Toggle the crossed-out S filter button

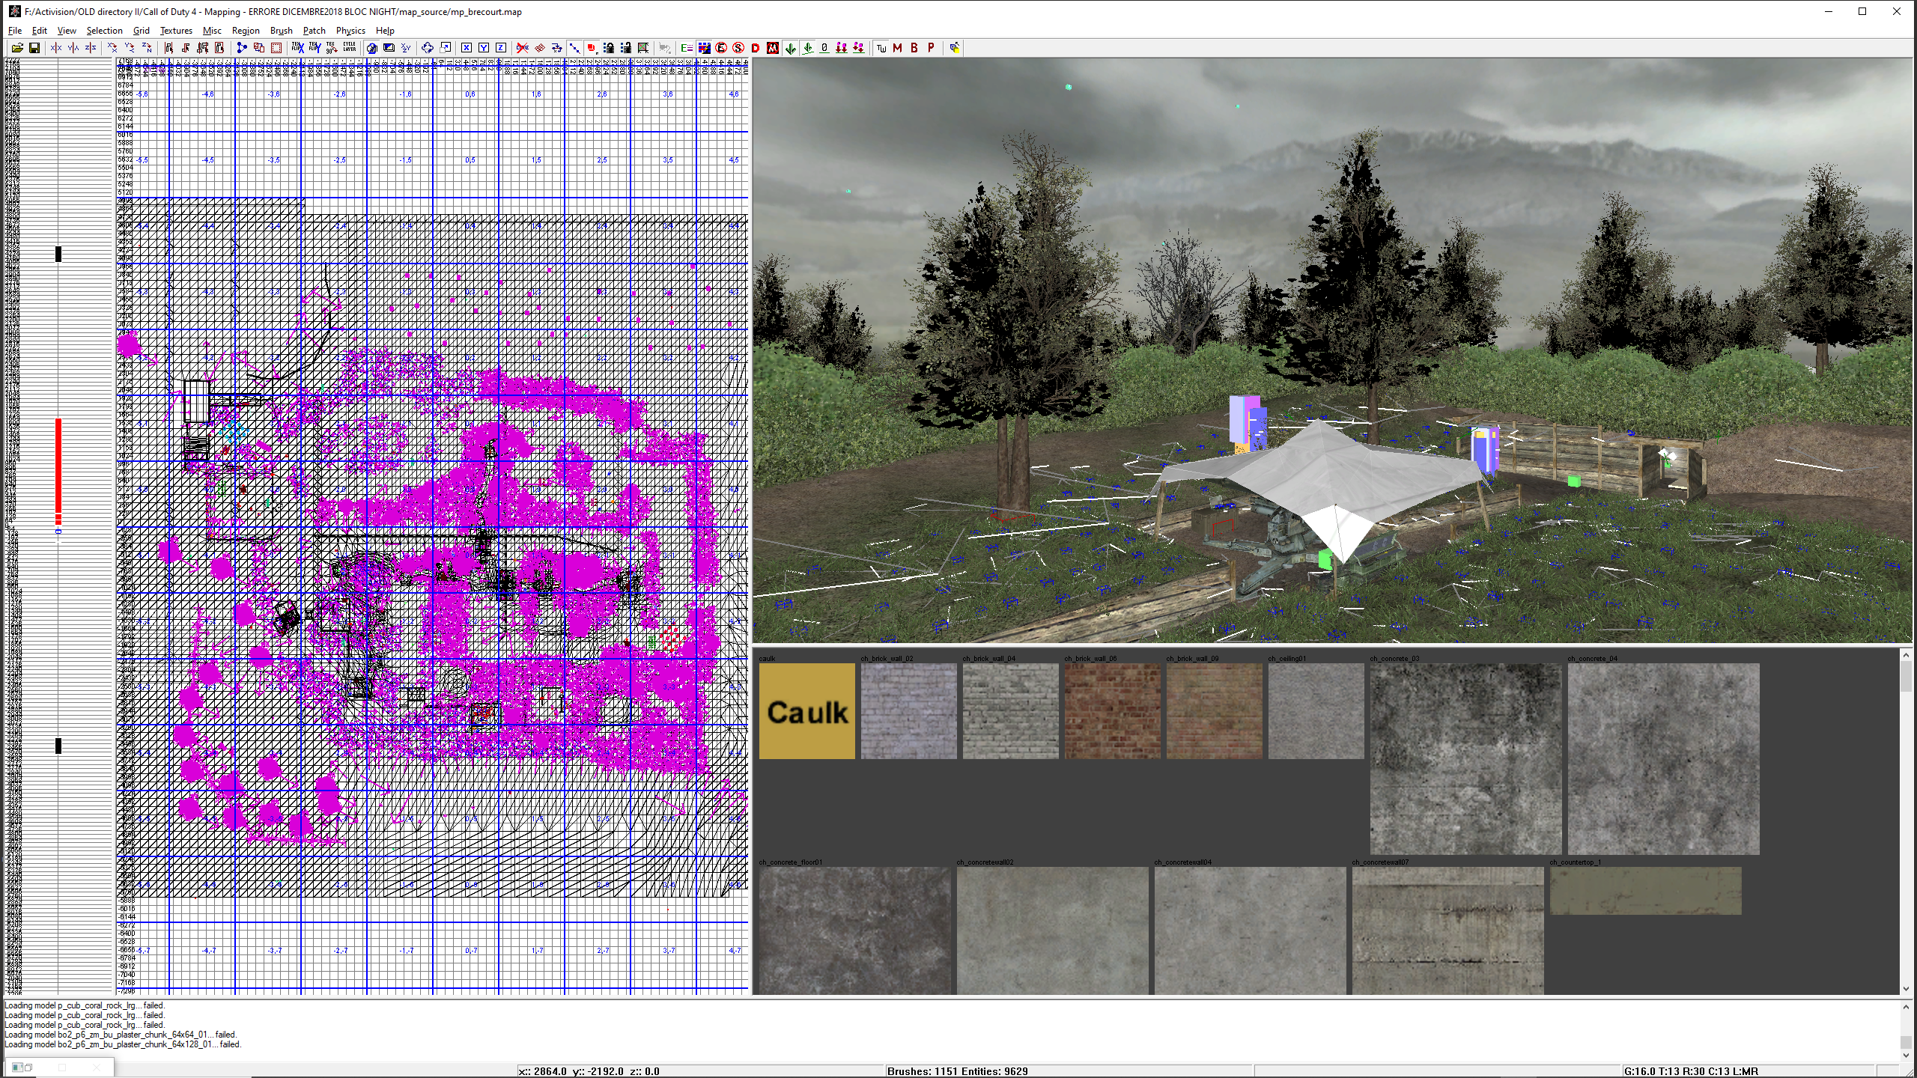pos(738,48)
